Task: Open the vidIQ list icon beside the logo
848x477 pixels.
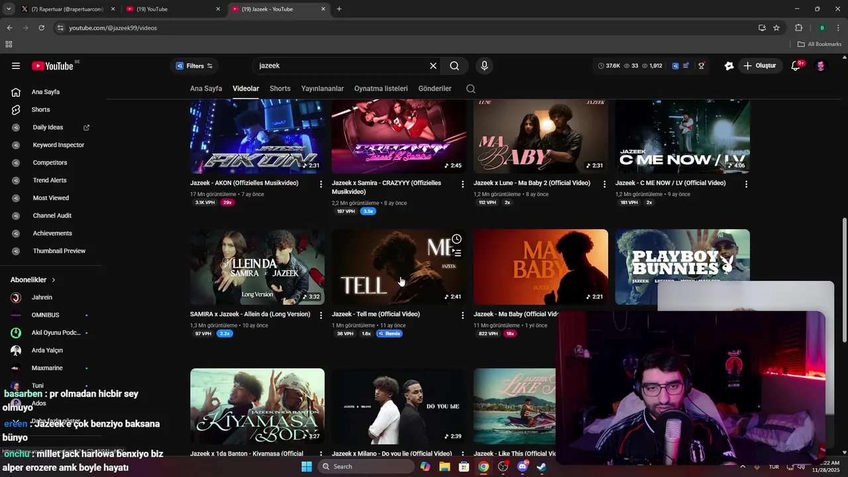Action: pyautogui.click(x=686, y=66)
